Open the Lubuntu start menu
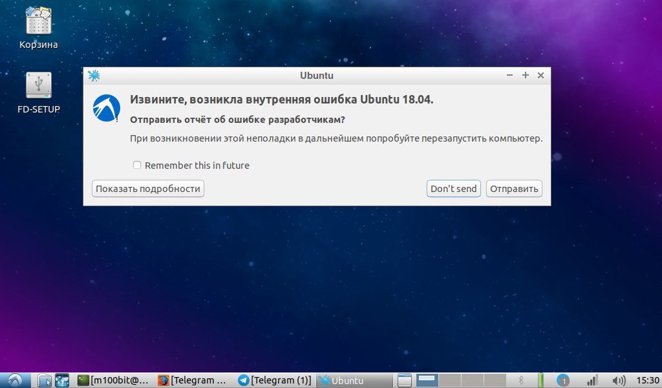 pos(16,380)
